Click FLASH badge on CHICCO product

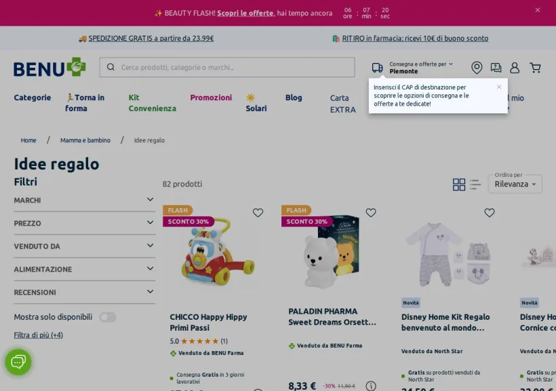tap(178, 210)
